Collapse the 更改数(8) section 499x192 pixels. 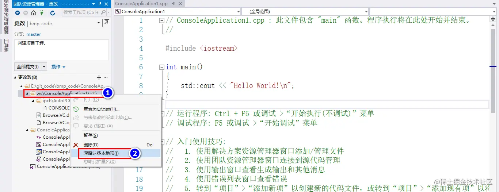[x=16, y=77]
